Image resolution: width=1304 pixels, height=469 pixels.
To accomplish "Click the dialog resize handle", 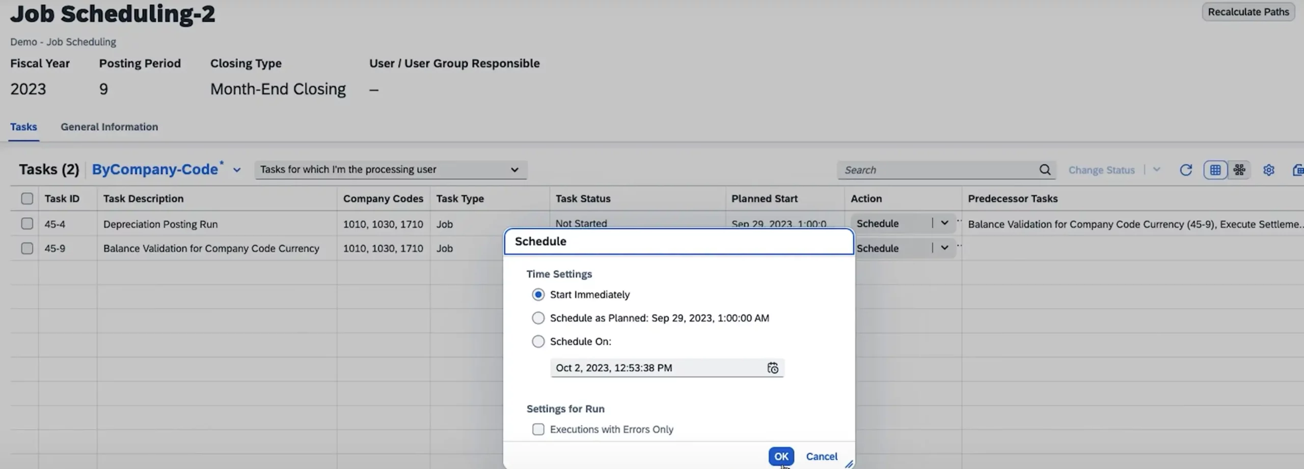I will pos(849,463).
